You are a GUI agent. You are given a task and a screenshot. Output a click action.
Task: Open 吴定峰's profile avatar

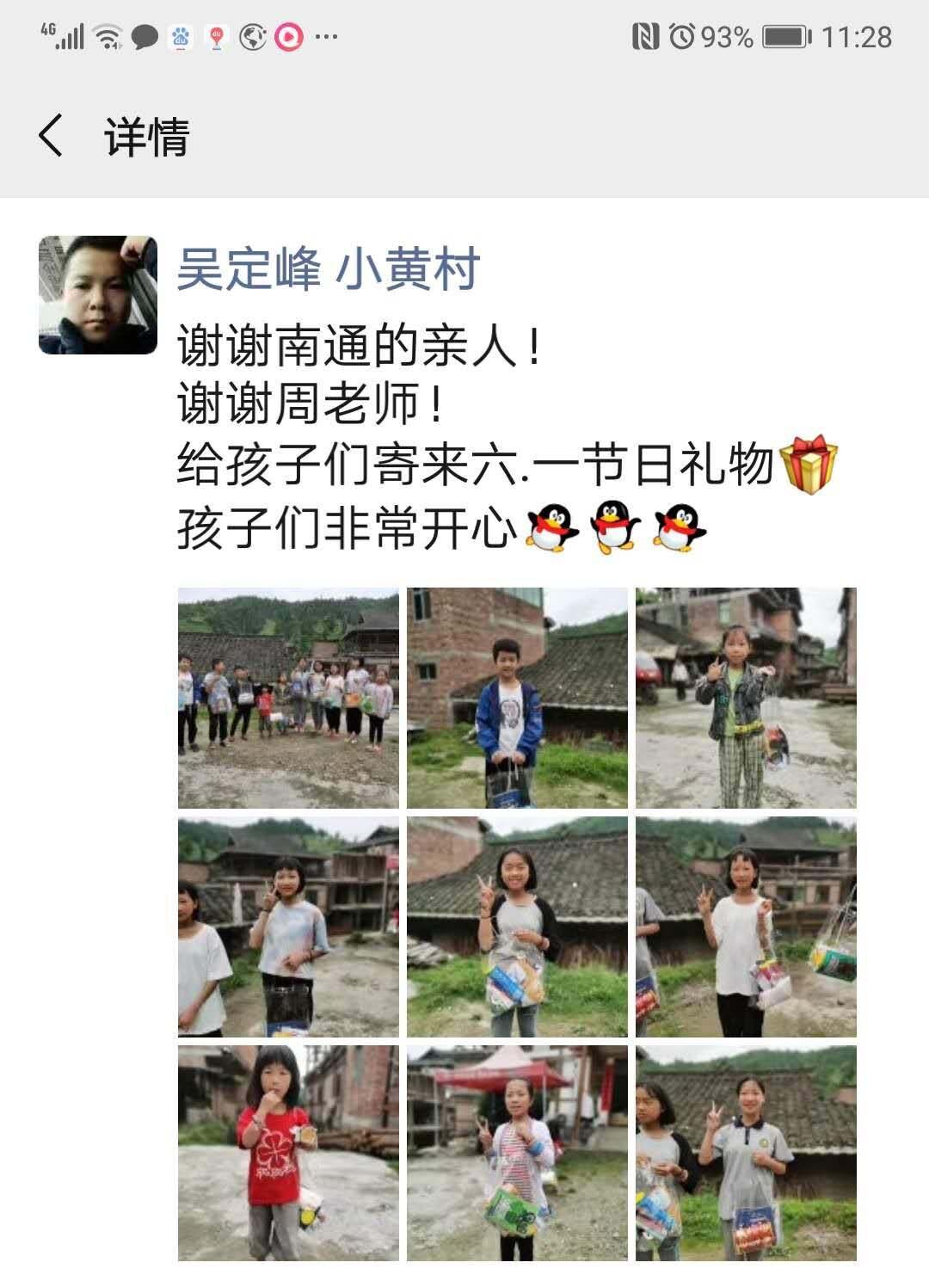[98, 295]
